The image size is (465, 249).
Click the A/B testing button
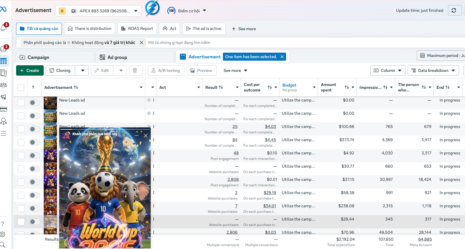(166, 70)
